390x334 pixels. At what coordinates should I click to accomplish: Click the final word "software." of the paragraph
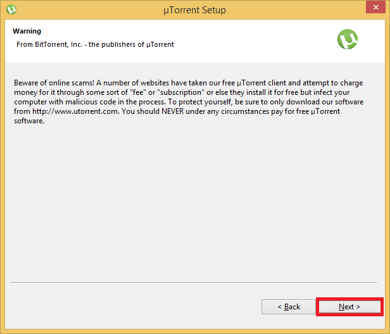coord(28,121)
